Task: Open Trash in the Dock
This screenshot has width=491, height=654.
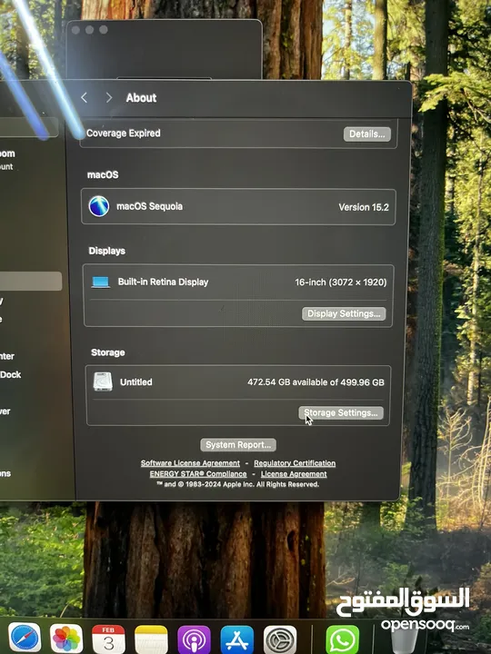Action: (x=404, y=640)
